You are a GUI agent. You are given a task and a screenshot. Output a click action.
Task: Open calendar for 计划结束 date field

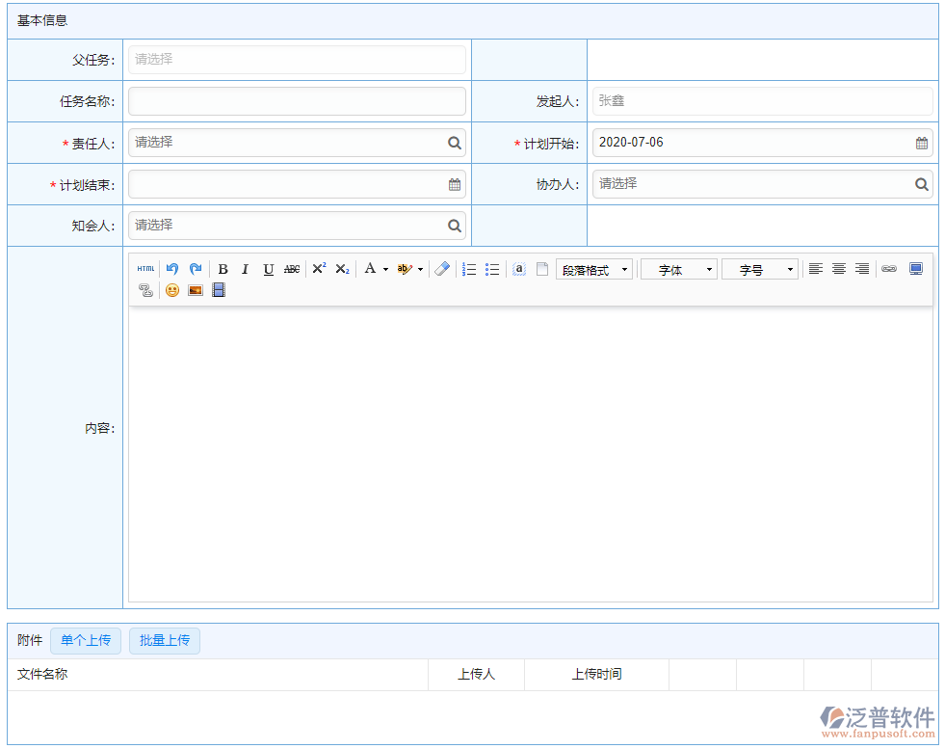click(455, 184)
